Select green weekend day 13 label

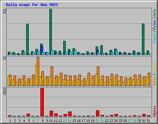65,121
